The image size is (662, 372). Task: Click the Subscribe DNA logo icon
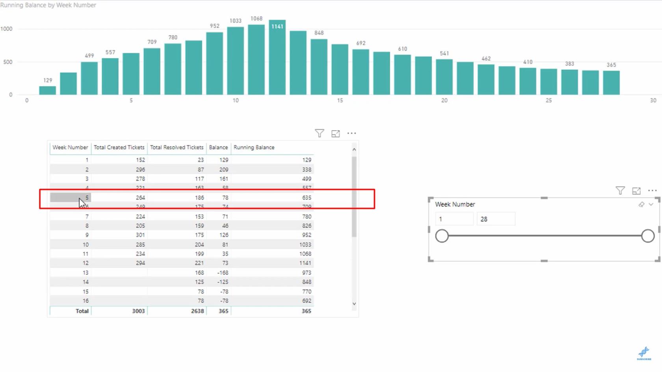(x=644, y=353)
